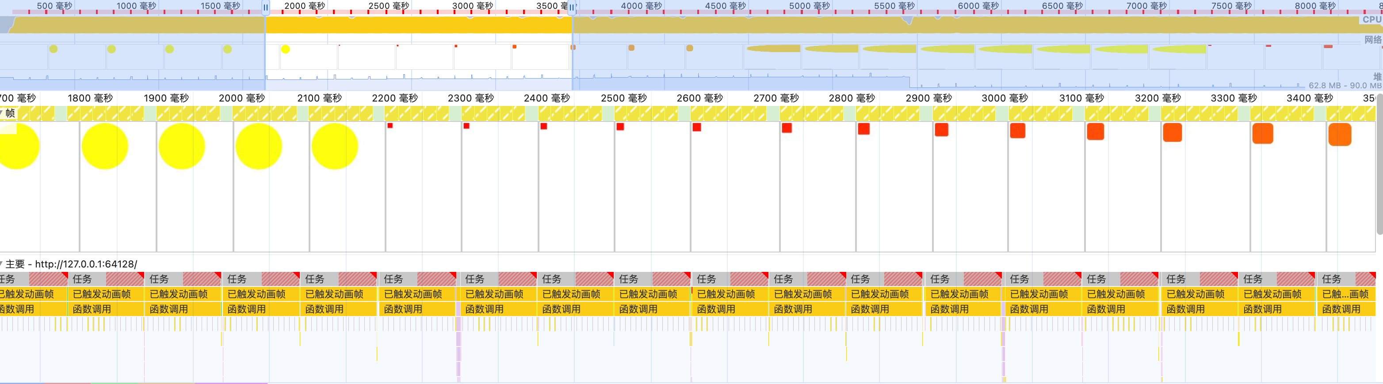Click the heap range 62.8 MB – 90.0 MB text
Screen dimensions: 1383x384
pos(1345,85)
